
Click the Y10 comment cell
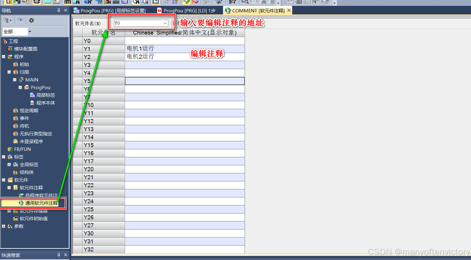[185, 105]
